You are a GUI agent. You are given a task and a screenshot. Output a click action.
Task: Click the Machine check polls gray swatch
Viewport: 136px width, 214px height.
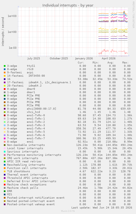coord(5,188)
